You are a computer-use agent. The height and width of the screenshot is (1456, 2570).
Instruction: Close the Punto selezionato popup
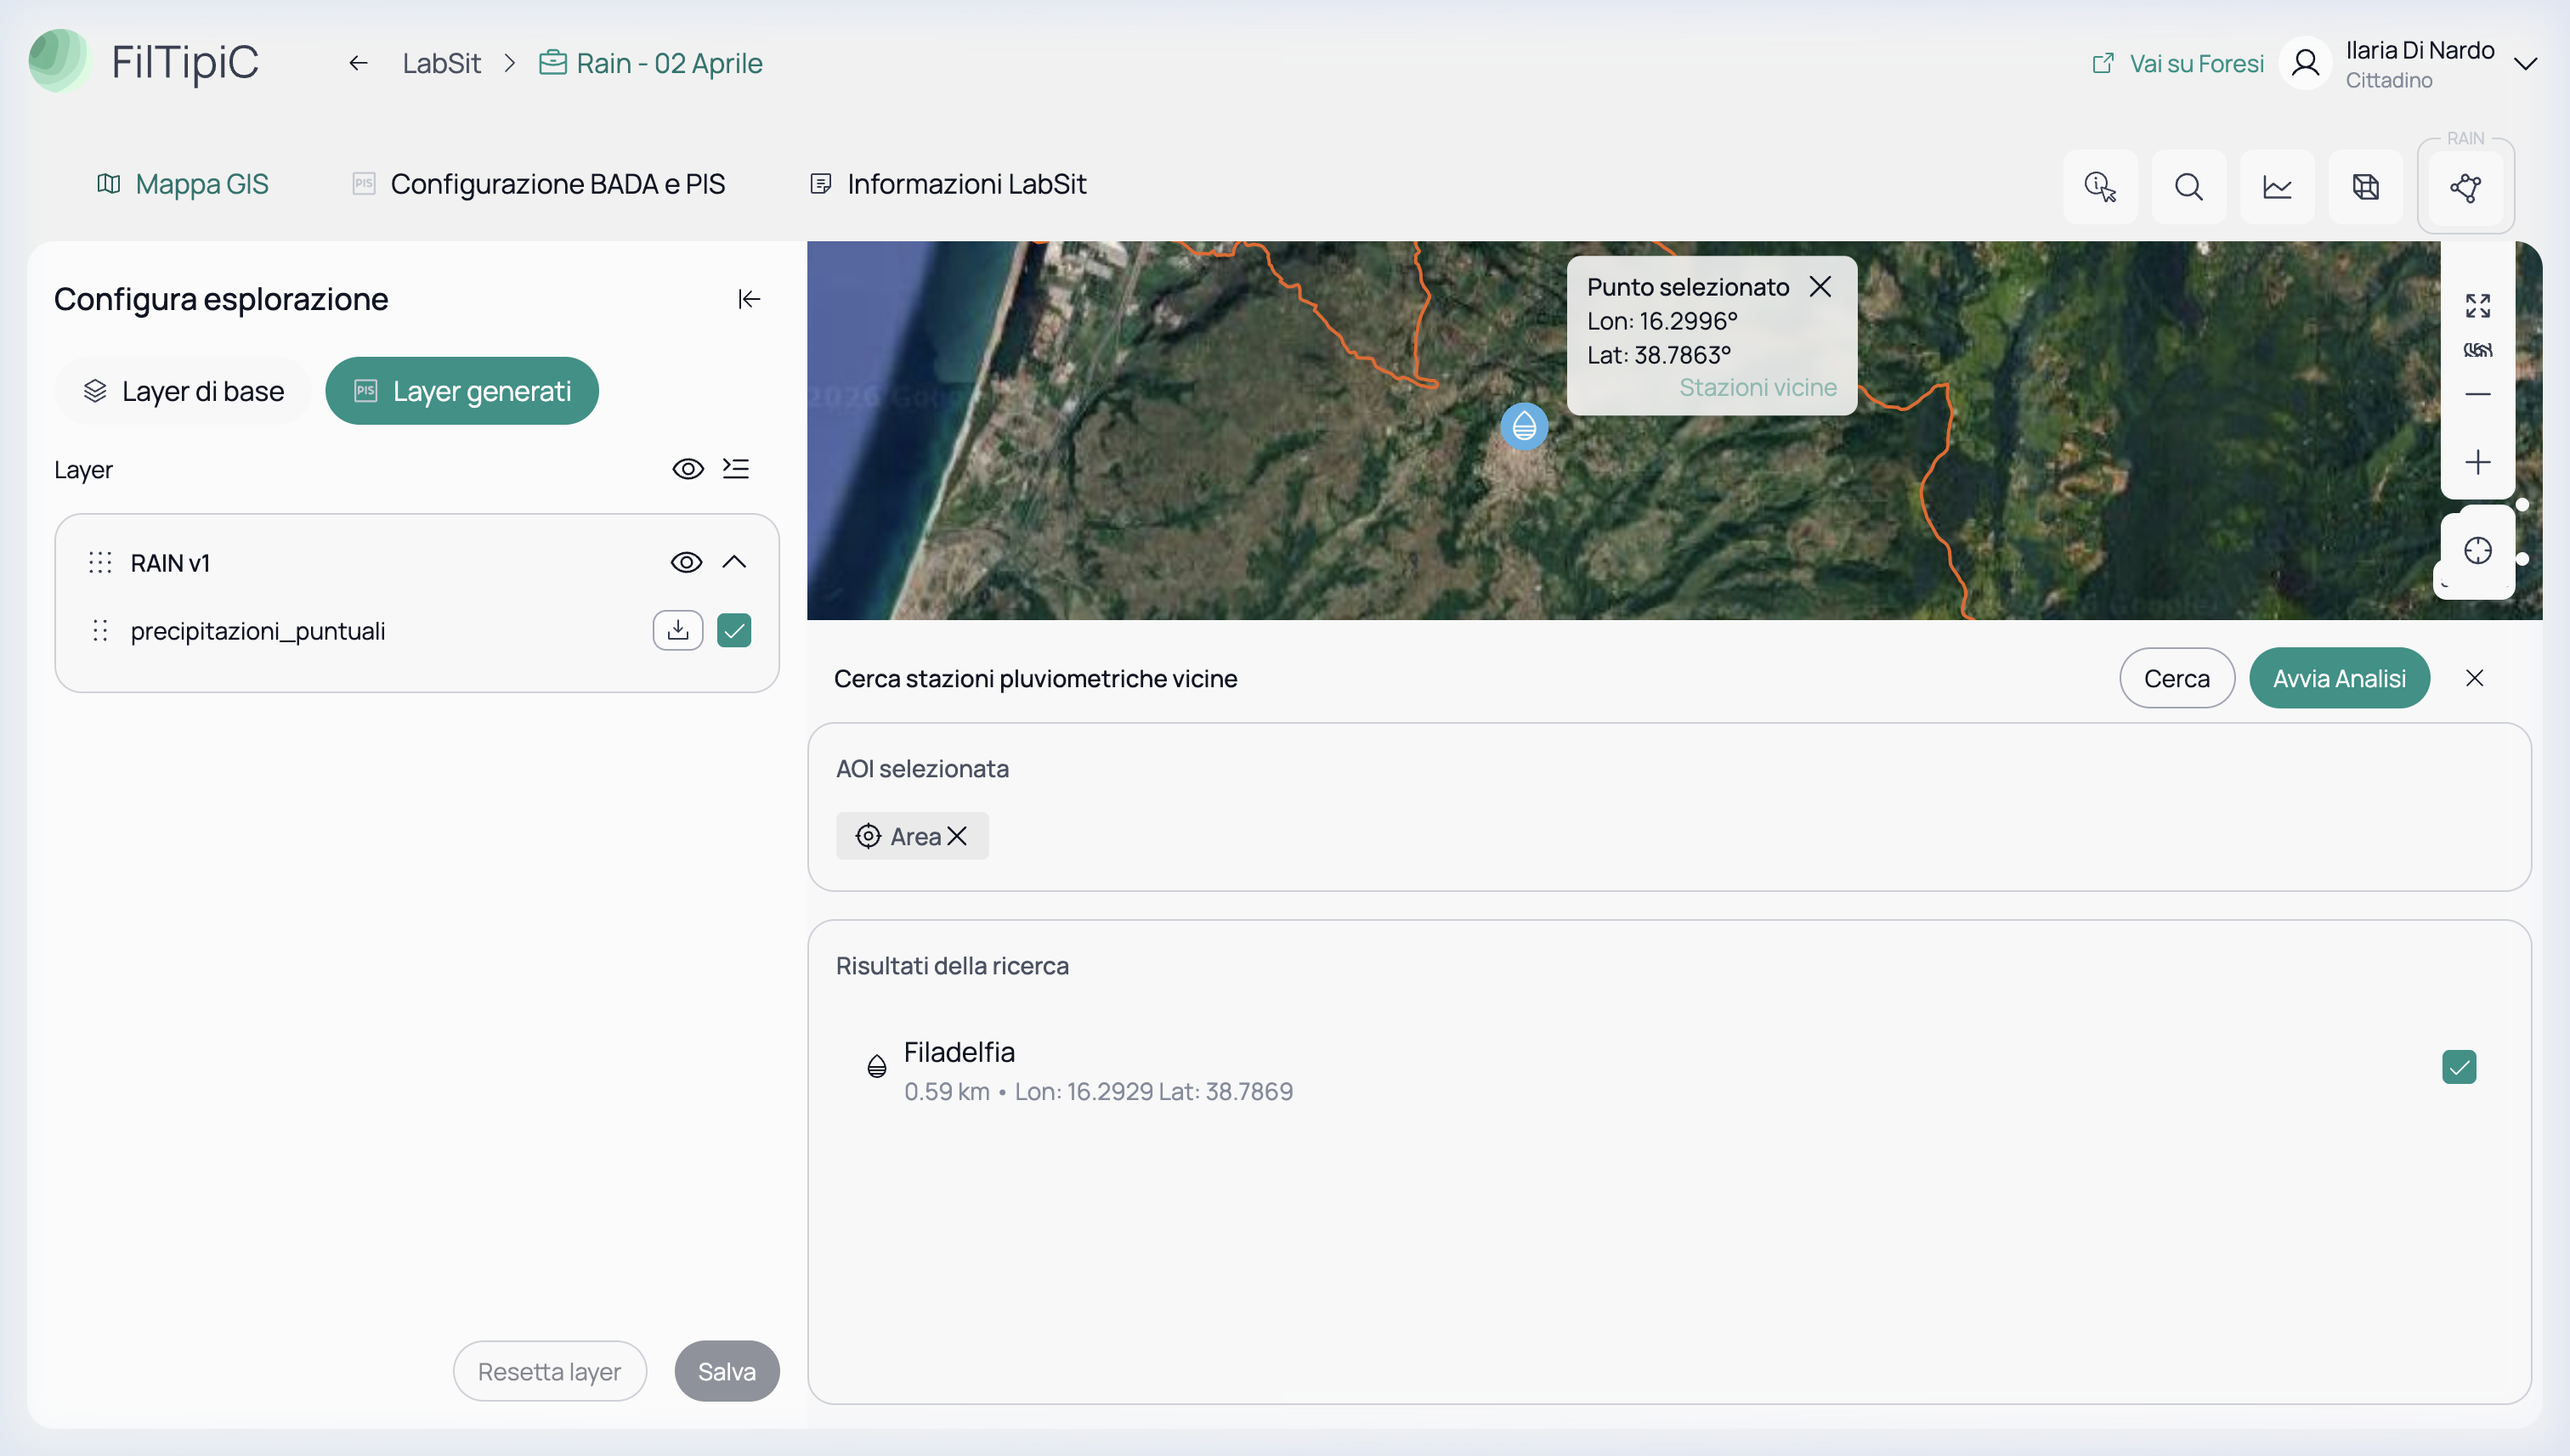pyautogui.click(x=1820, y=287)
